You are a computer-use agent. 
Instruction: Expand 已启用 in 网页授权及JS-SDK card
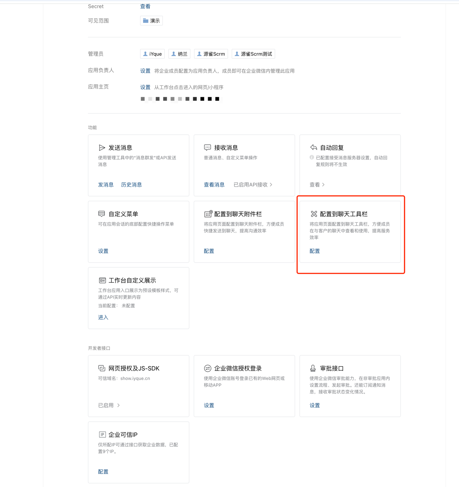(109, 405)
